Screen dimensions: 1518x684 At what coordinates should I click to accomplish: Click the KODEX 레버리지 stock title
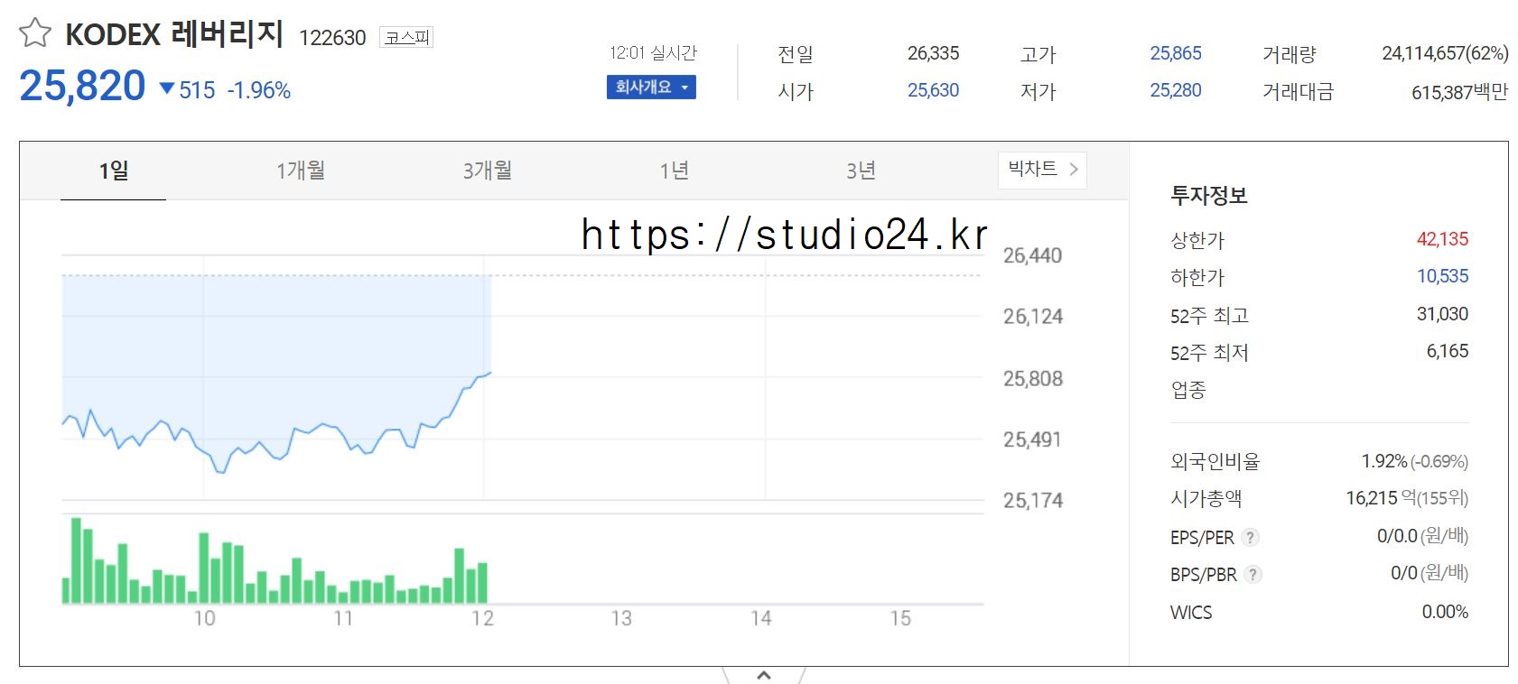(174, 34)
